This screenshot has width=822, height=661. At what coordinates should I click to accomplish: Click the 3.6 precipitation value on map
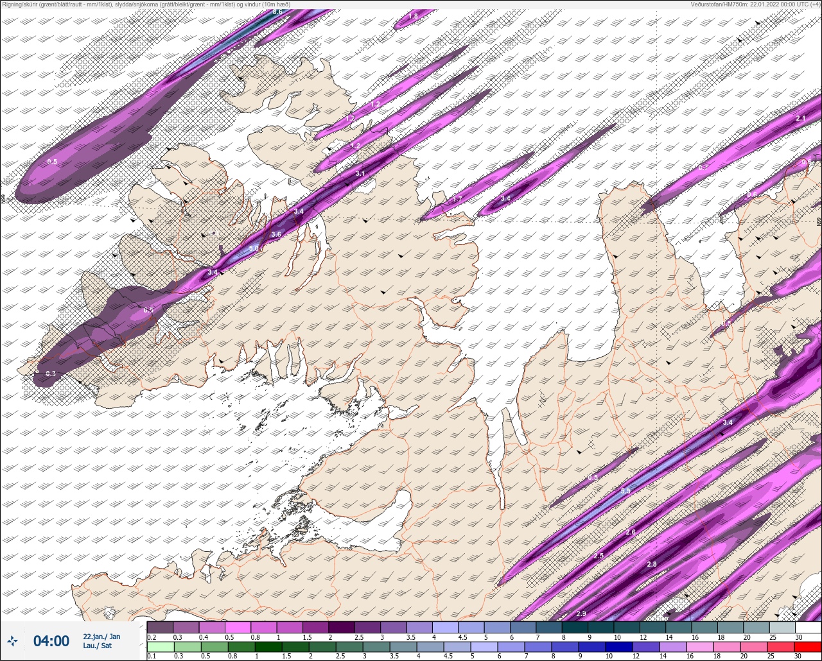tap(276, 234)
